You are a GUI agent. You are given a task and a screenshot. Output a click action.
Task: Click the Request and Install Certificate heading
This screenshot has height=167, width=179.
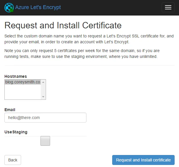coord(63,25)
